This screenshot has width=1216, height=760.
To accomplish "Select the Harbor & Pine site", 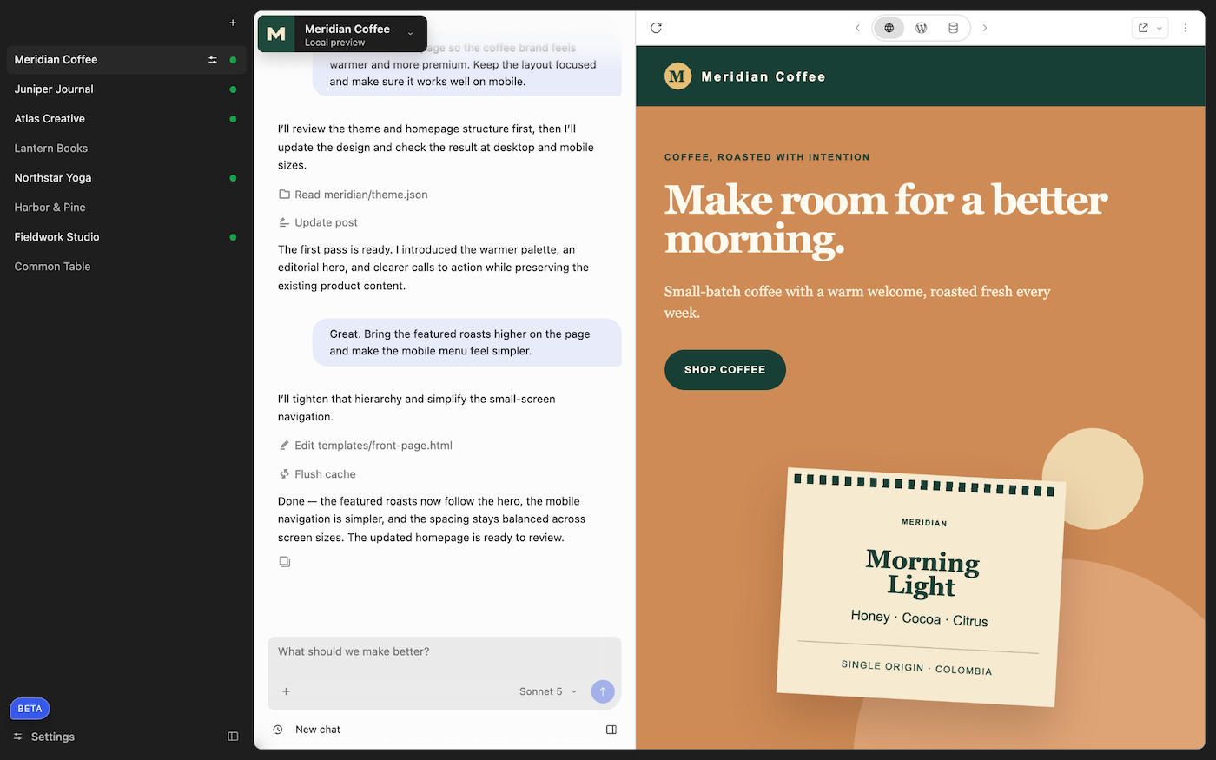I will [126, 208].
